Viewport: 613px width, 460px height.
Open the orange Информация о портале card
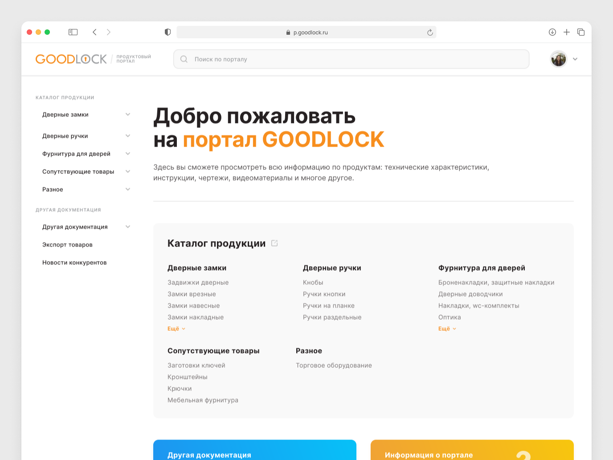pos(472,450)
